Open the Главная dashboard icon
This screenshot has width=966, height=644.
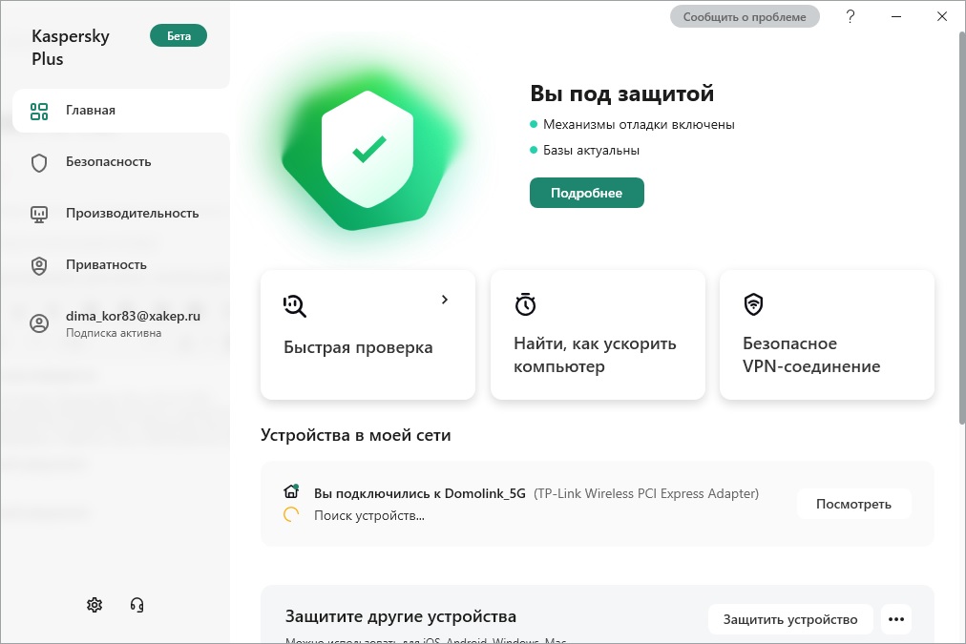point(39,111)
